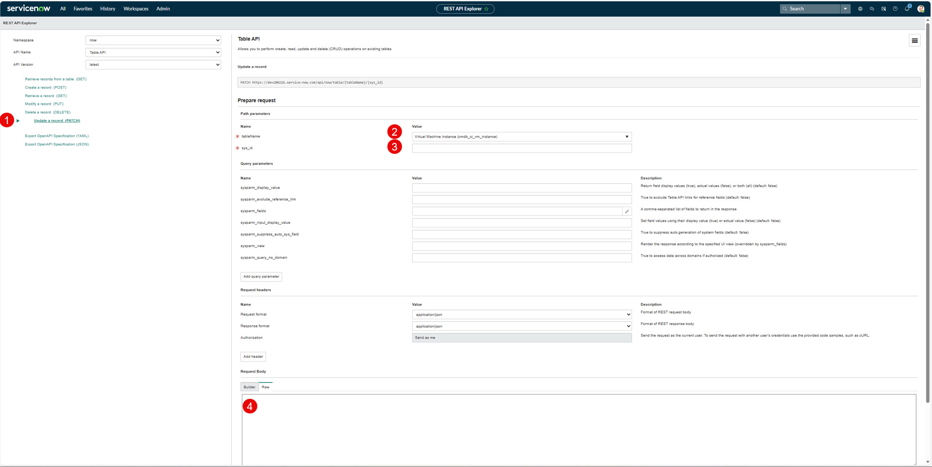
Task: Click the pencil icon beside sysparm_fields
Action: click(x=627, y=211)
